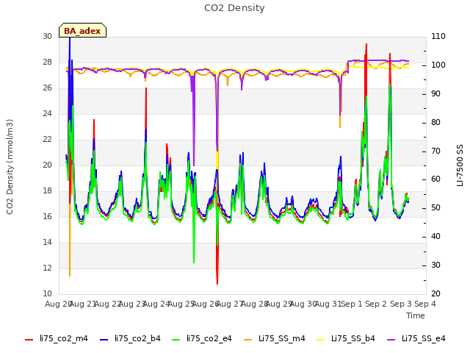Click the 14 left y-axis tick label
Viewport: 470px width, 353px height.
[x=47, y=242]
